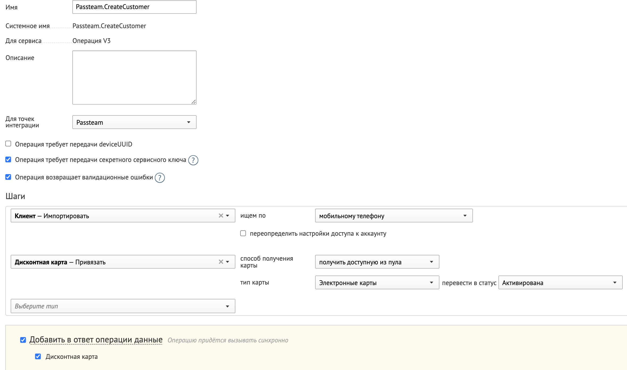Click the 'Добавить в ответ операции данные' link

96,339
